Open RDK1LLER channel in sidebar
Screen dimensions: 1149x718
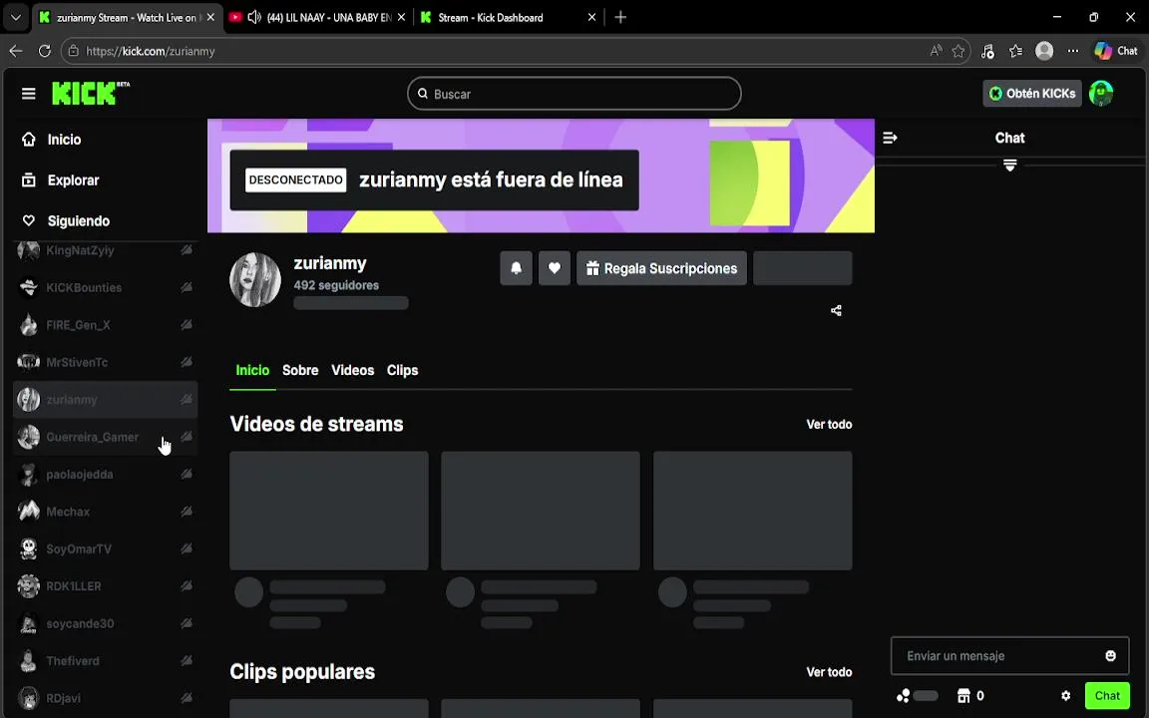(x=105, y=586)
